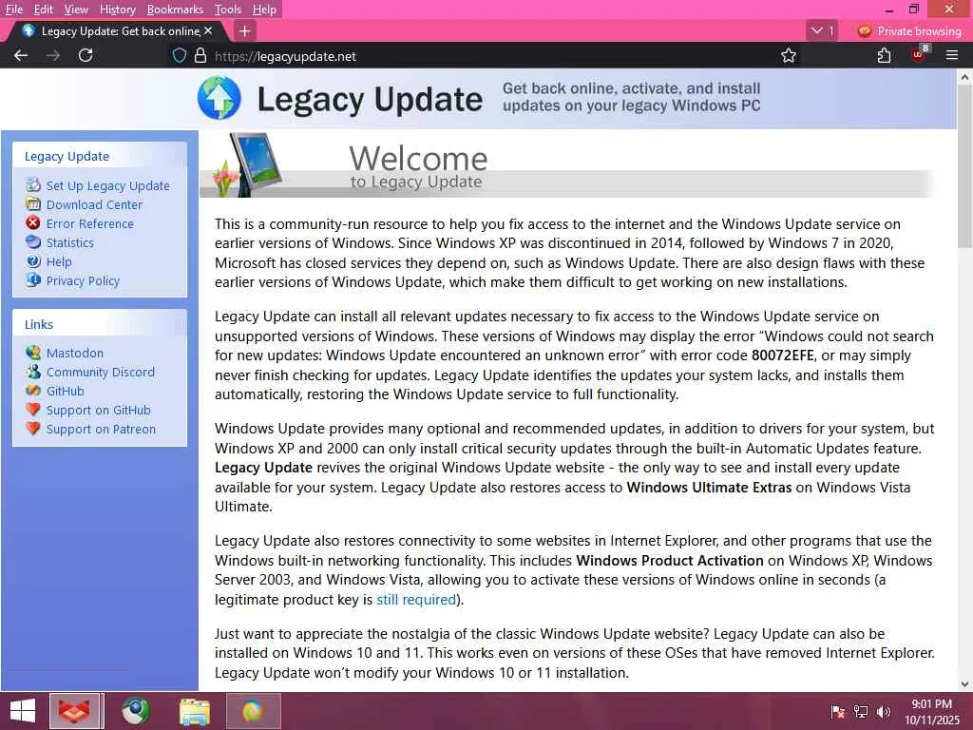Click the red Error Reference icon
This screenshot has height=730, width=973.
click(33, 222)
